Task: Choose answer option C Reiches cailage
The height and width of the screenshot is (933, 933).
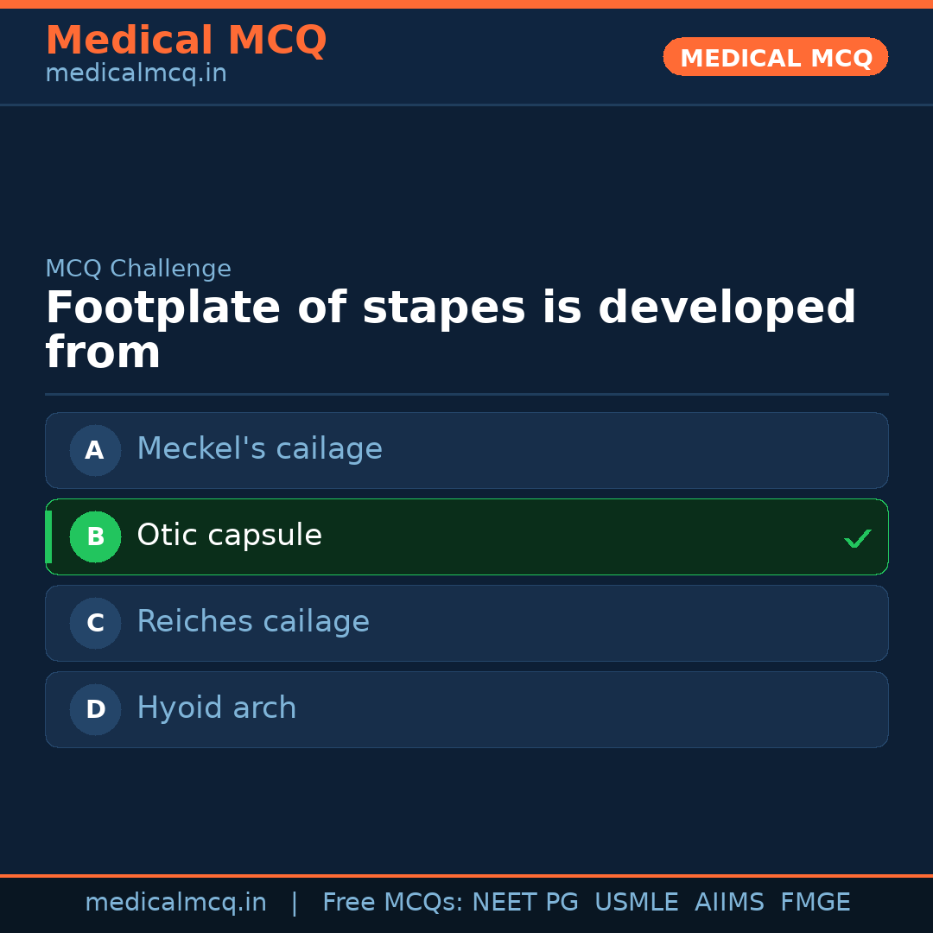Action: pos(466,623)
